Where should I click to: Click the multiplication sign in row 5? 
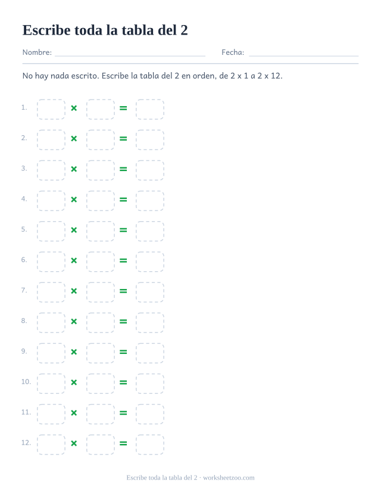[74, 230]
